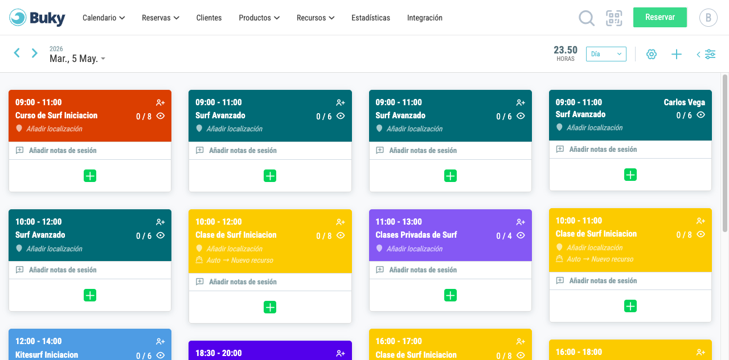Click the Kitesurf Iniciacion title
This screenshot has height=360, width=729.
(47, 355)
